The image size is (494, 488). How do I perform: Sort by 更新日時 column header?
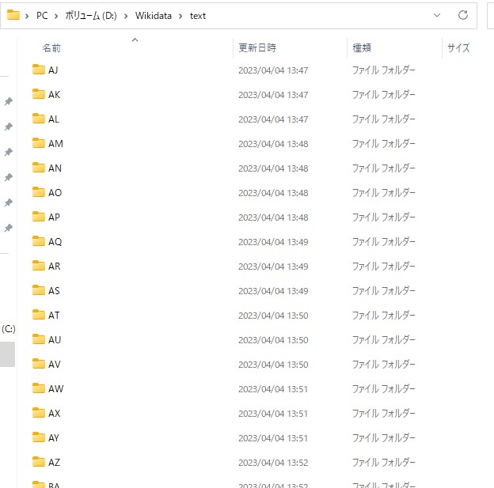click(x=257, y=48)
